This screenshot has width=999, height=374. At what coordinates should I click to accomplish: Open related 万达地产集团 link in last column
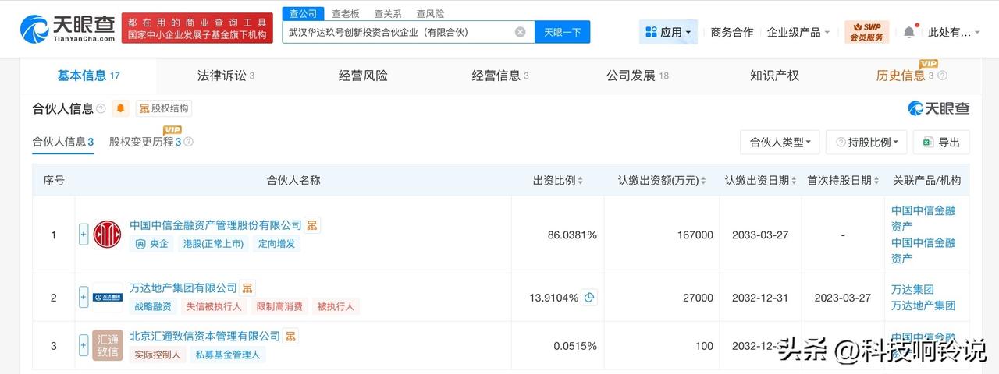[x=923, y=305]
